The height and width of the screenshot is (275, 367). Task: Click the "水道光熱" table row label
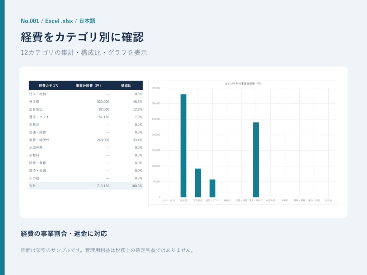click(36, 148)
